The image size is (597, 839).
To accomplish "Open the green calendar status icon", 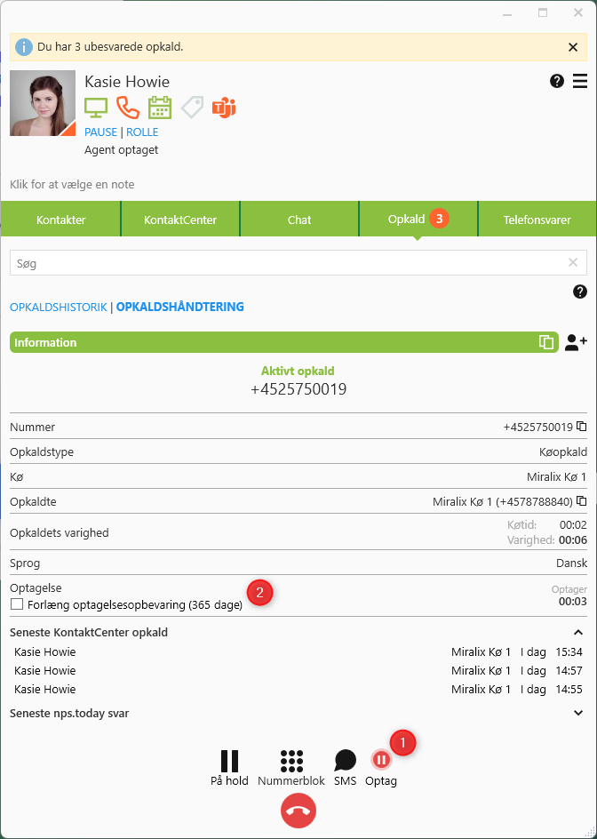I will (159, 108).
